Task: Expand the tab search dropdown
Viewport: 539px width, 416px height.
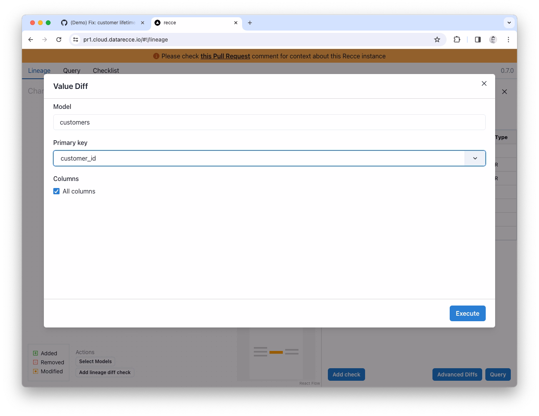Action: tap(509, 23)
